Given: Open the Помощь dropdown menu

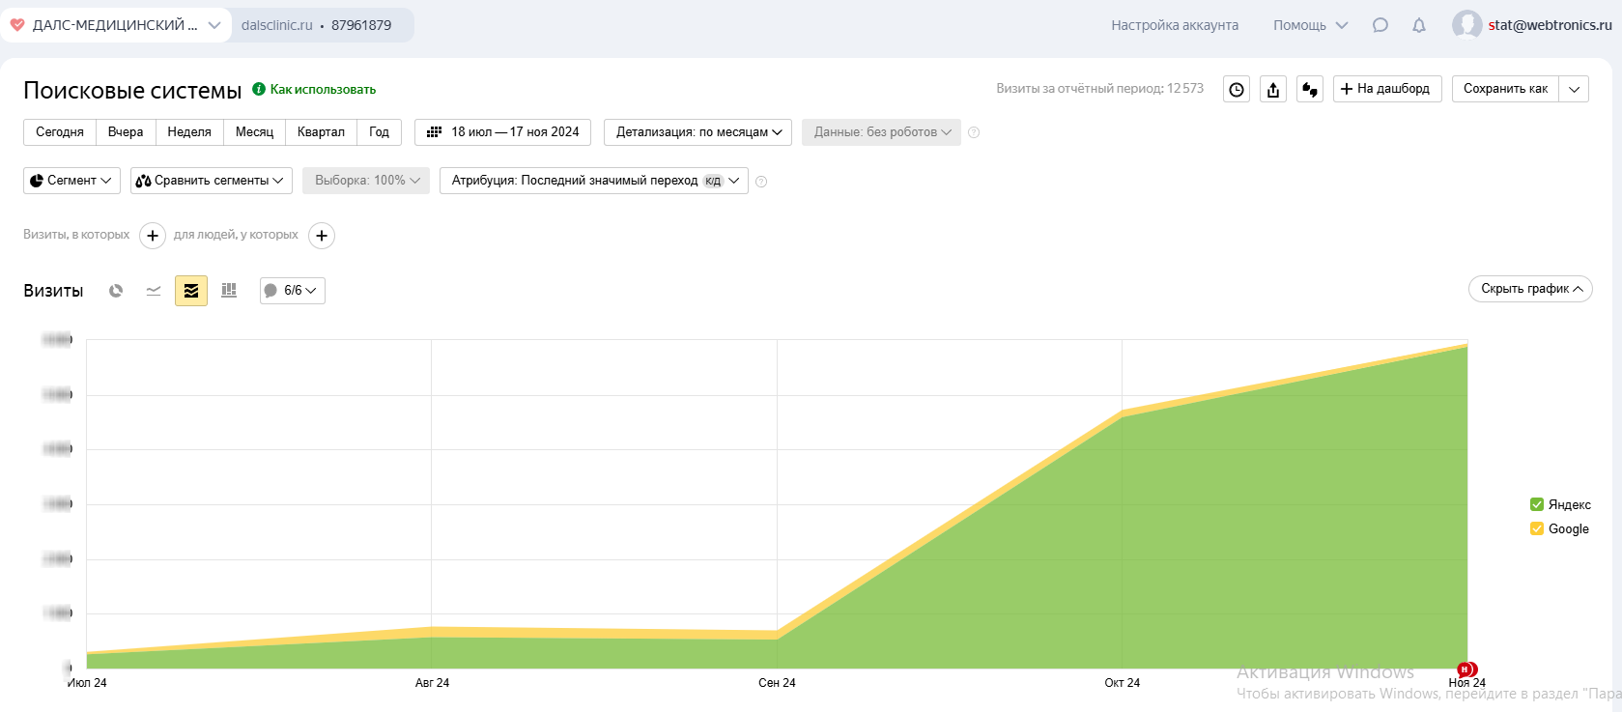Looking at the screenshot, I should (1310, 25).
